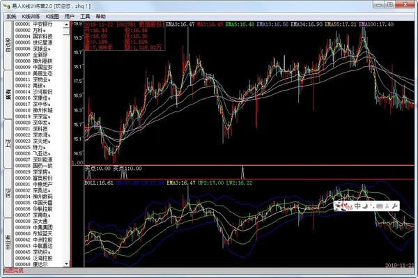This screenshot has width=418, height=278.
Task: Switch to the 自选股 vertical tab
Action: [8, 45]
